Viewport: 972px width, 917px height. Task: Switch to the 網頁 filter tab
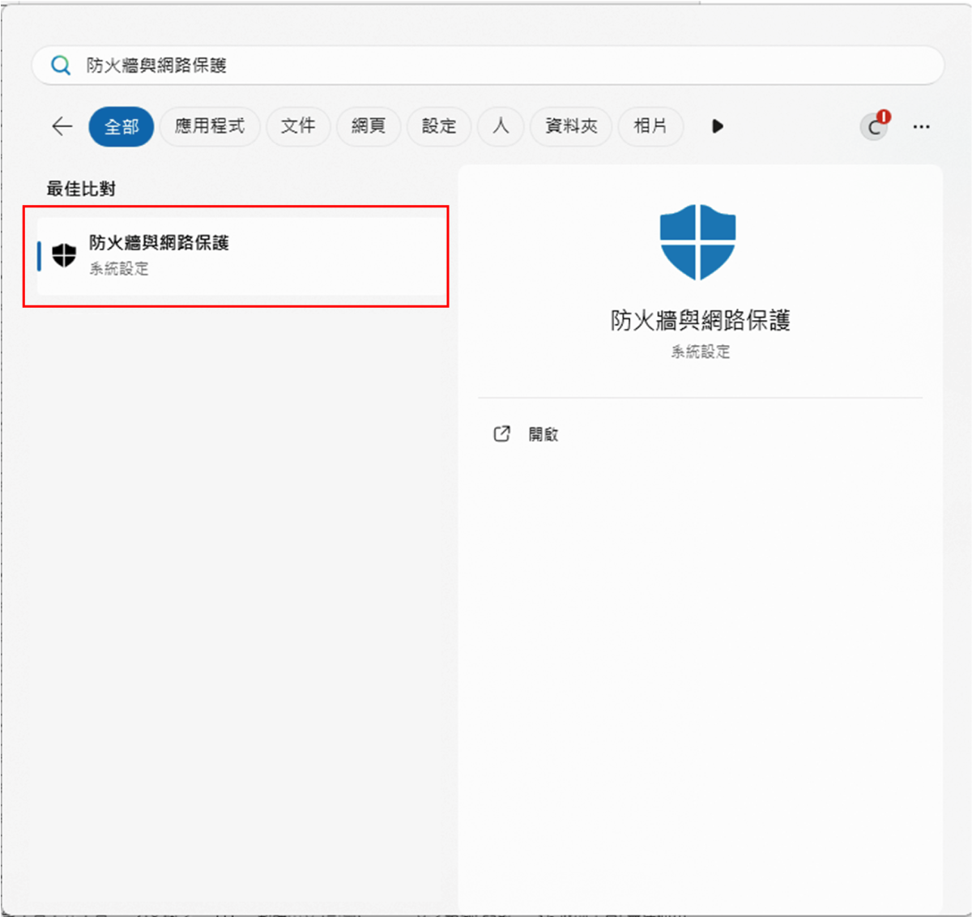point(369,126)
